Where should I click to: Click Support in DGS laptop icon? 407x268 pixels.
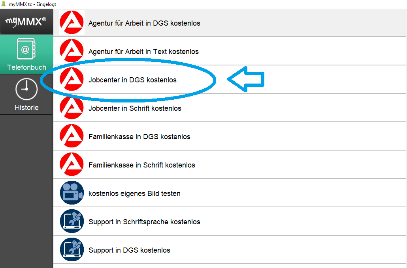click(72, 250)
